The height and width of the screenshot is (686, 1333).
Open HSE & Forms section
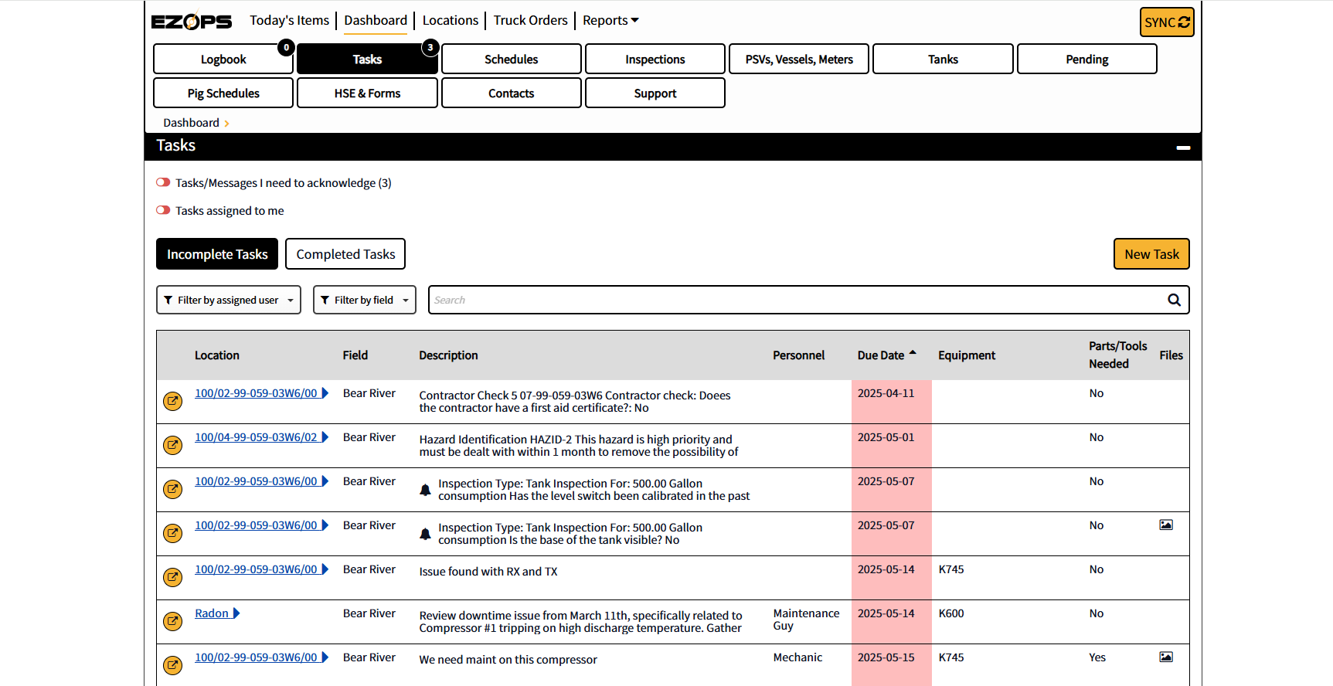367,93
